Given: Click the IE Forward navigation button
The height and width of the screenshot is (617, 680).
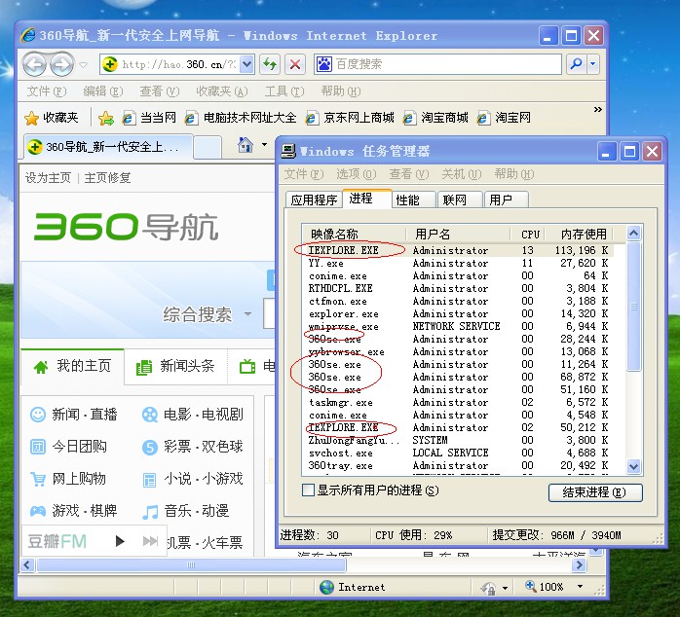Looking at the screenshot, I should [61, 65].
